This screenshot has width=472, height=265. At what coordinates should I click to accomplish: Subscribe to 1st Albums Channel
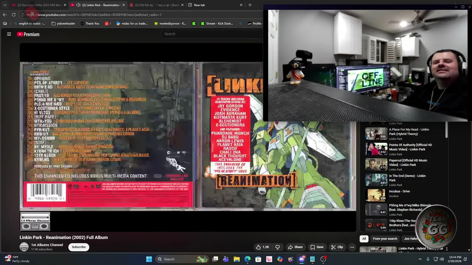click(x=79, y=247)
